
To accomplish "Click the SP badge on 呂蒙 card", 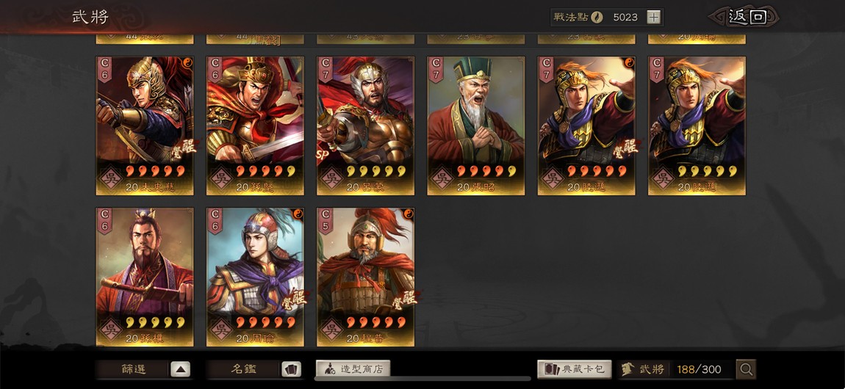I will pos(323,154).
